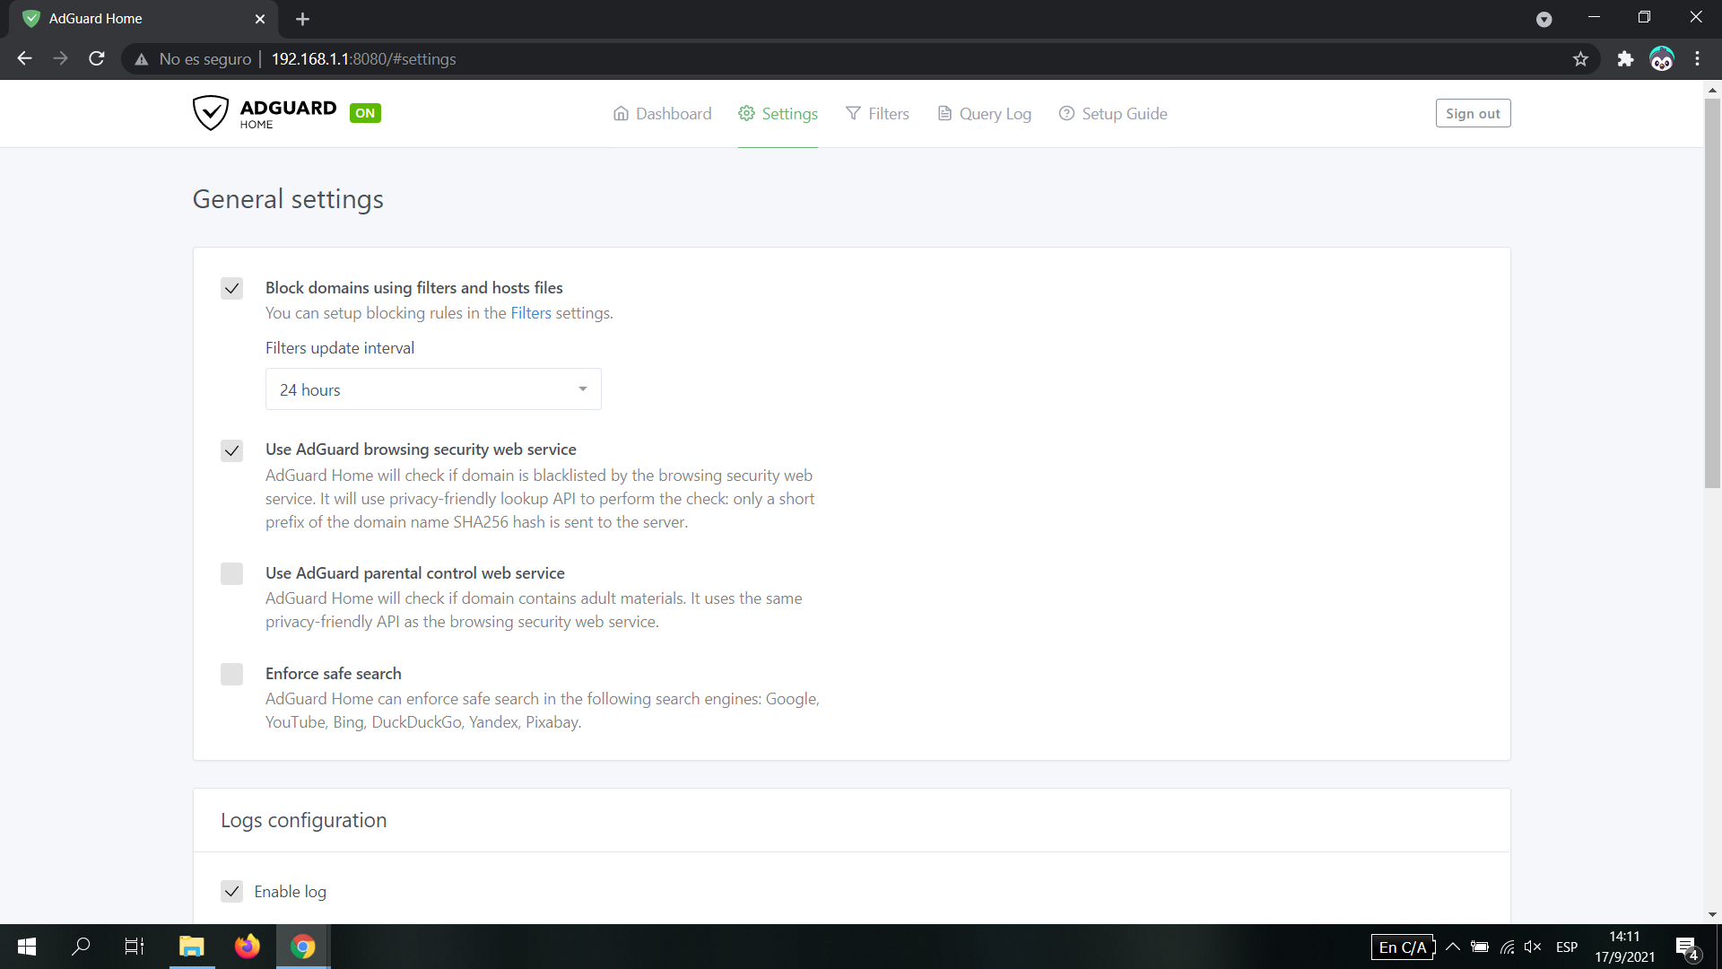Click the browser back arrow

tap(24, 59)
